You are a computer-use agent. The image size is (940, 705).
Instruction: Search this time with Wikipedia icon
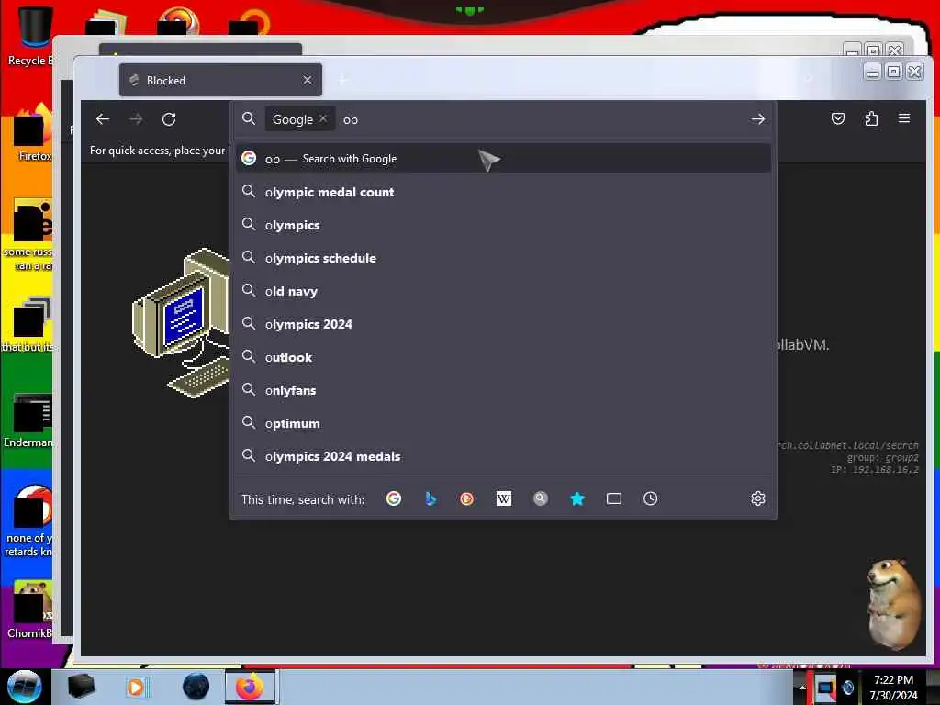click(x=504, y=498)
